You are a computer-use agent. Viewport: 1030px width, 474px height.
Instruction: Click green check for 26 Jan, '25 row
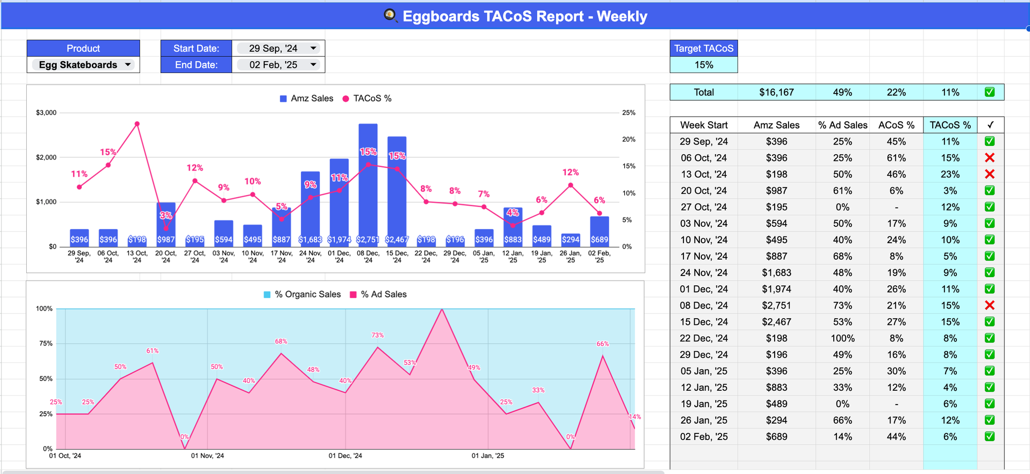tap(989, 420)
